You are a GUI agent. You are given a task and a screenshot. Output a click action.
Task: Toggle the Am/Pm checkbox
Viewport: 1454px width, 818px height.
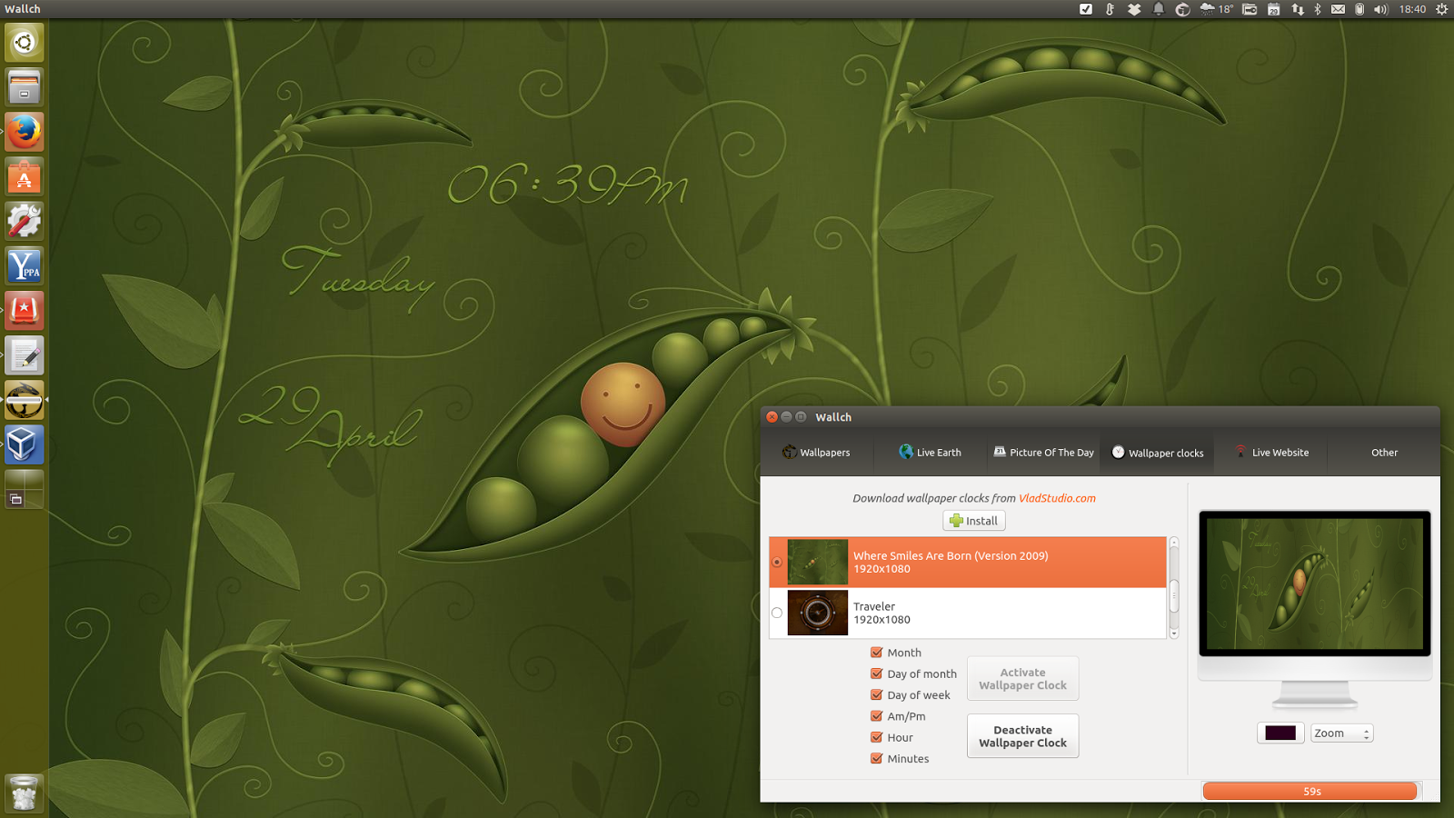pos(877,716)
